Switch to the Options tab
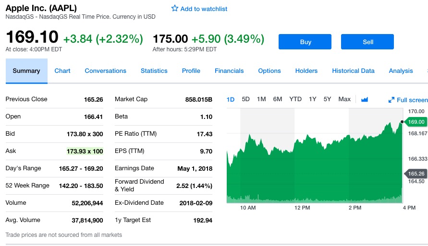Image resolution: width=428 pixels, height=246 pixels. [x=269, y=71]
